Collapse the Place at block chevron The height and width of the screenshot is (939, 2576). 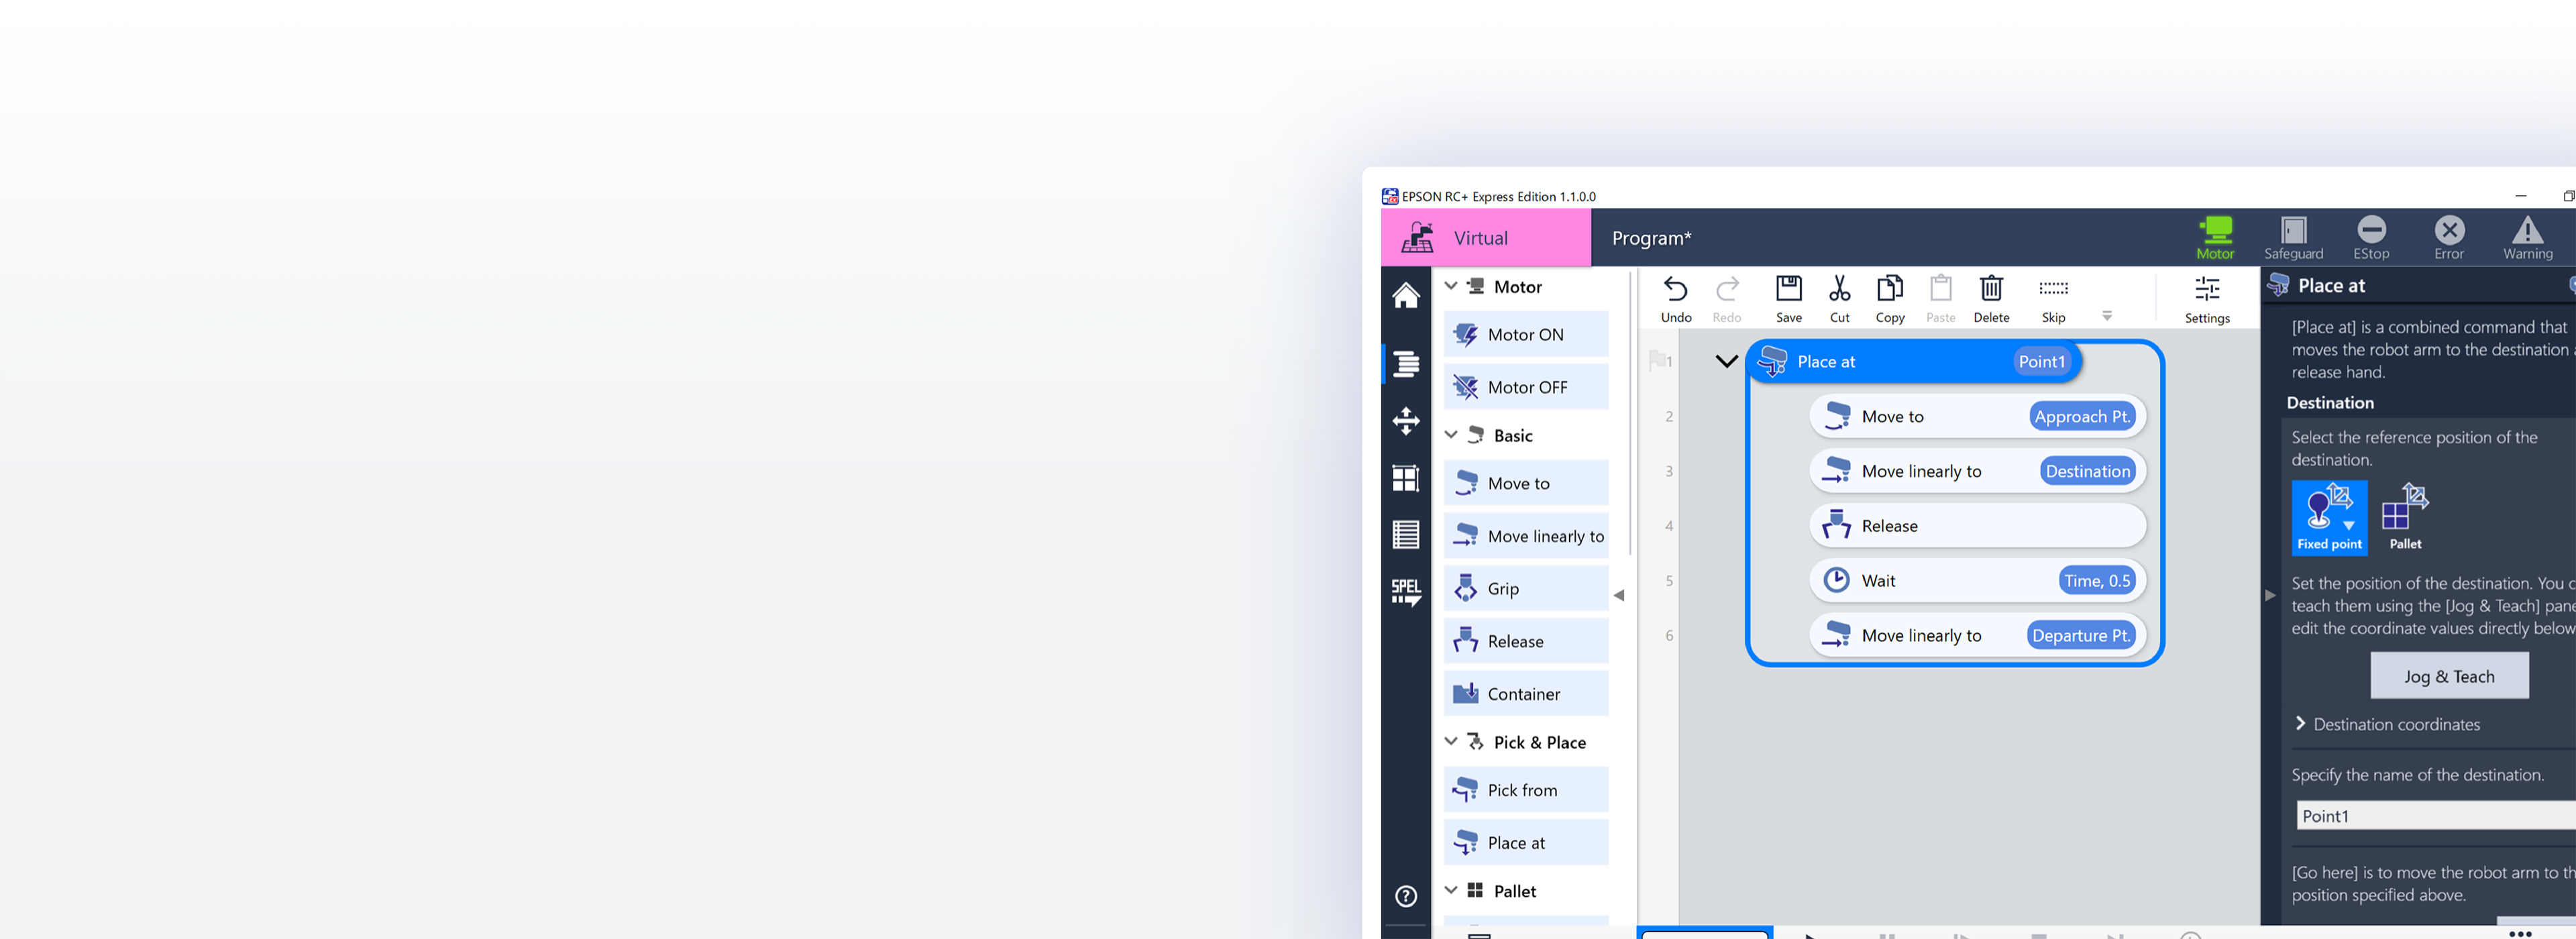coord(1726,361)
